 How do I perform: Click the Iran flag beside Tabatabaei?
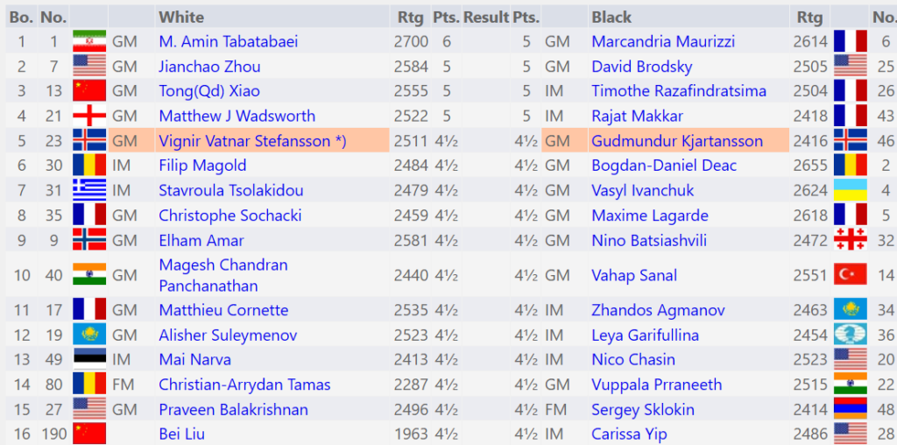(x=88, y=41)
